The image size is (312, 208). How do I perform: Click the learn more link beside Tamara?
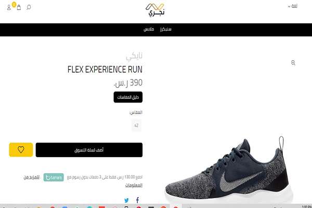31,177
